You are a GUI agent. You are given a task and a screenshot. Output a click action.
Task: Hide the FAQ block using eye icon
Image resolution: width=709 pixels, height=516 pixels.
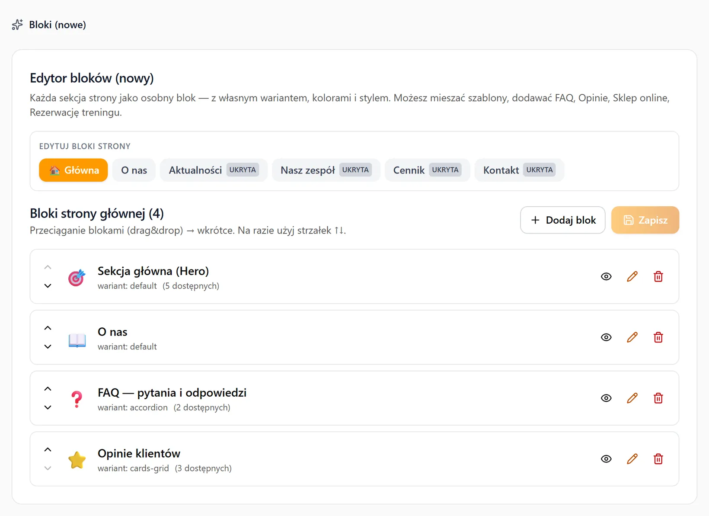pyautogui.click(x=606, y=398)
